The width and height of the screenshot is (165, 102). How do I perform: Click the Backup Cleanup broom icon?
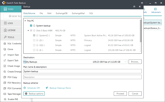[47, 88]
